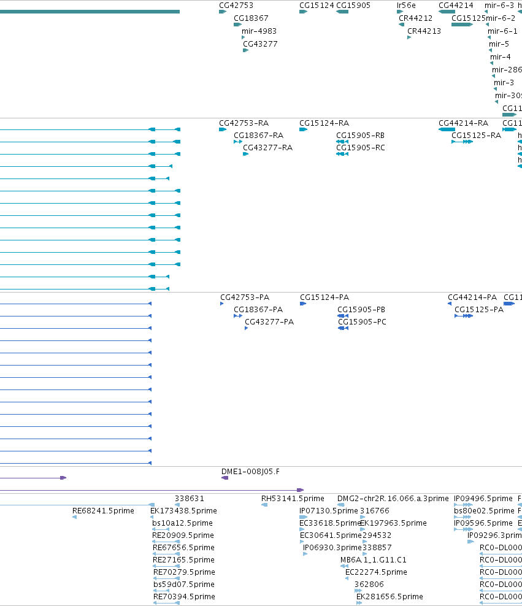Select the CG15905-RC transcript label
This screenshot has height=606, width=522.
pos(361,148)
